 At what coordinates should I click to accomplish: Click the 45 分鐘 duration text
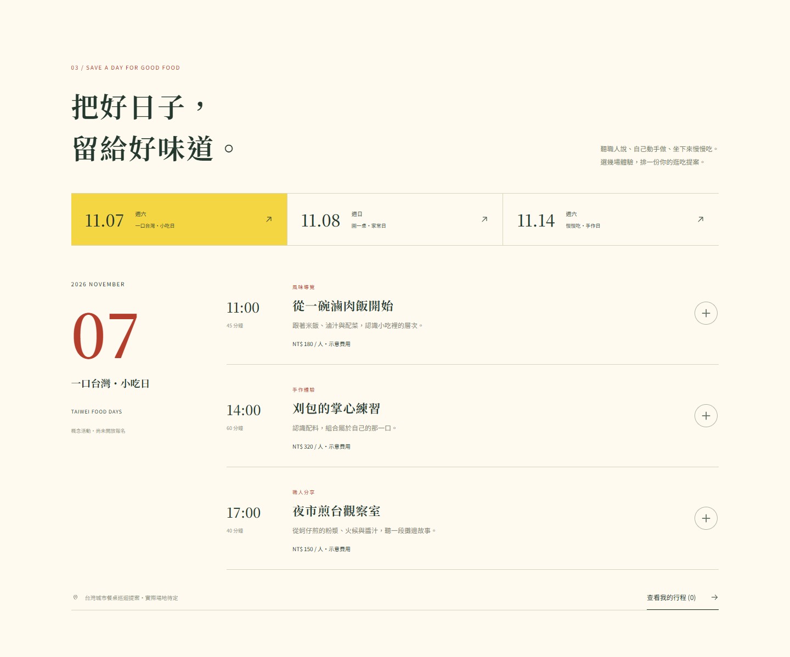(235, 326)
